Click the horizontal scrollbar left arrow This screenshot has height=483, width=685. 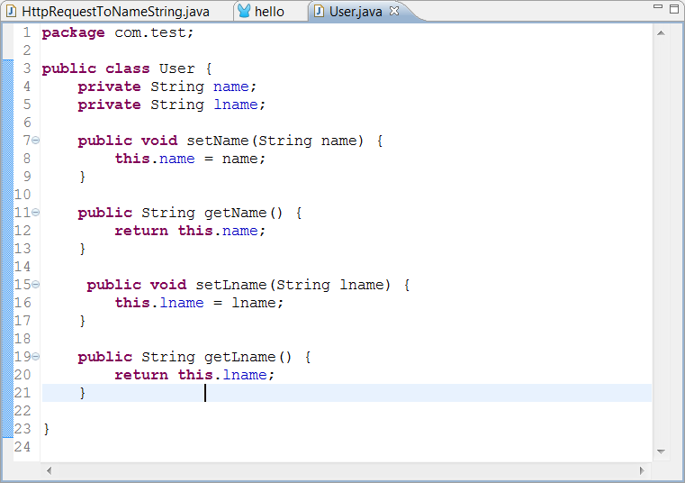(x=49, y=470)
